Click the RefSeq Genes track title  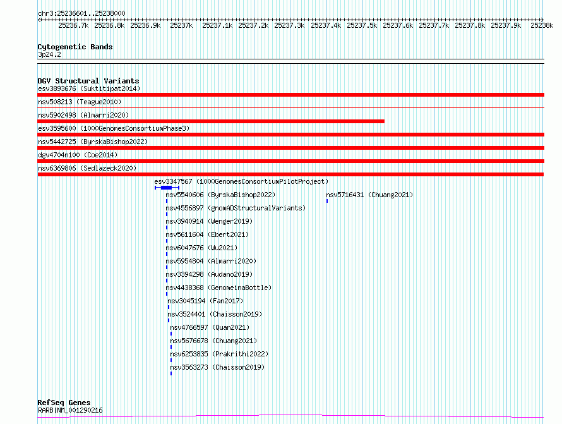64,403
